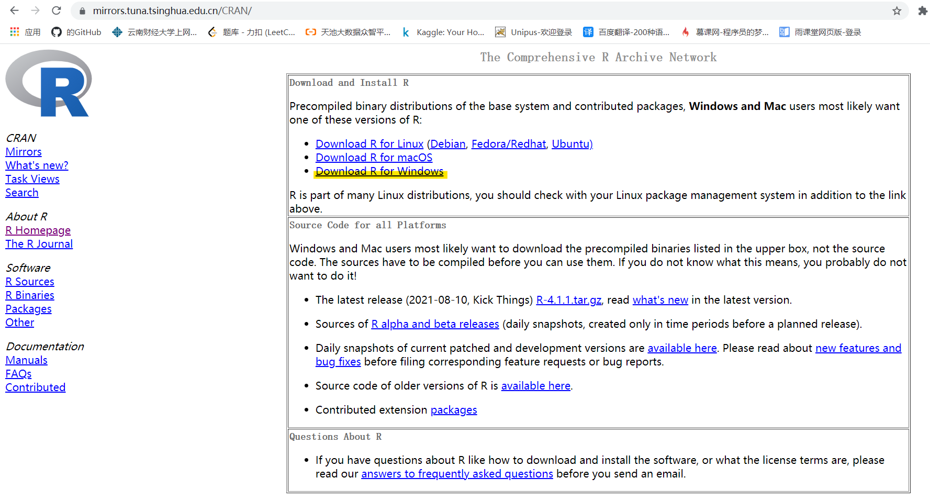This screenshot has width=930, height=500.
Task: Bookmark this page with star icon
Action: click(x=897, y=11)
